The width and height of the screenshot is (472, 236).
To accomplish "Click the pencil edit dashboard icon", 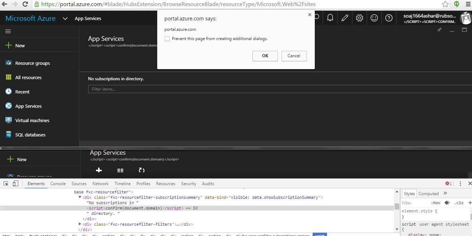I will pos(345,18).
